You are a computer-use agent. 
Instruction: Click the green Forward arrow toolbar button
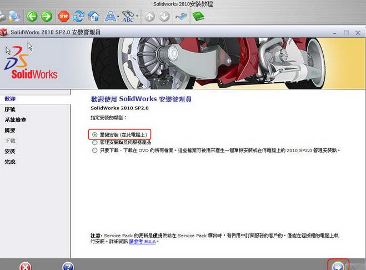click(47, 17)
